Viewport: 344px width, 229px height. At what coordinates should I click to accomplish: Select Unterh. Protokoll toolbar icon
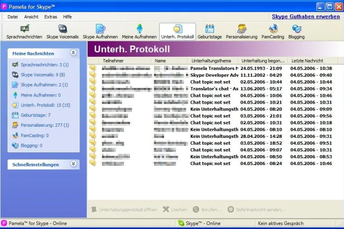[x=177, y=29]
